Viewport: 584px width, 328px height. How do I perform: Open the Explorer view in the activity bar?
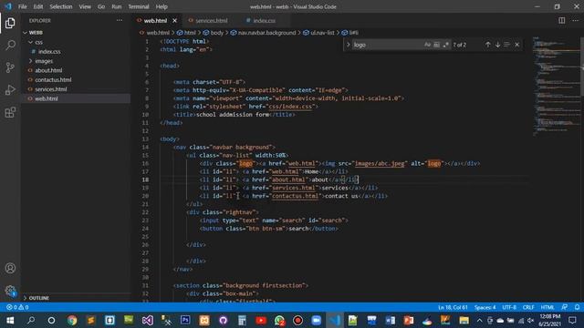tap(10, 23)
